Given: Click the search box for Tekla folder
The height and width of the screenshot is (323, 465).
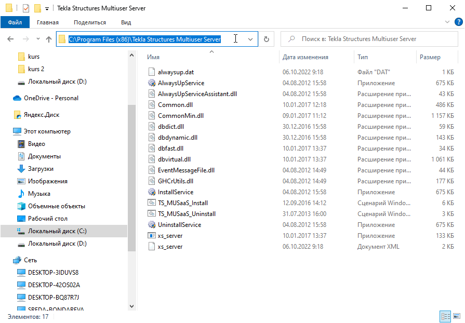Looking at the screenshot, I should pos(369,39).
